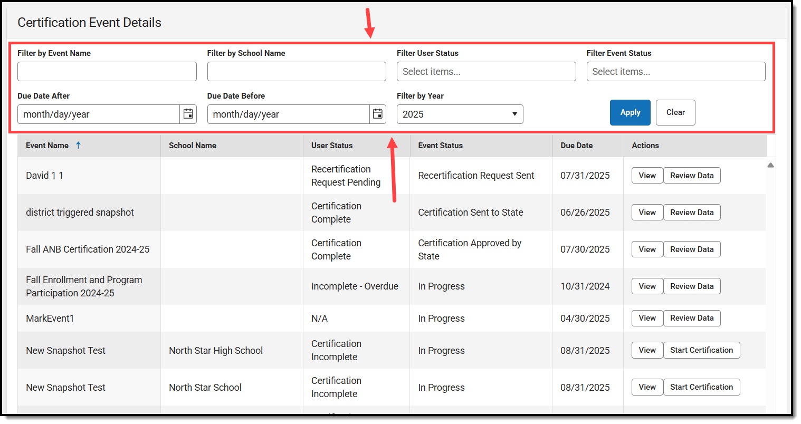This screenshot has width=801, height=424.
Task: View the David 1 1 event
Action: [x=647, y=176]
